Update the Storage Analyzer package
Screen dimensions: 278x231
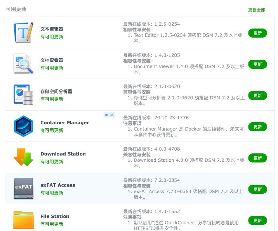click(257, 95)
